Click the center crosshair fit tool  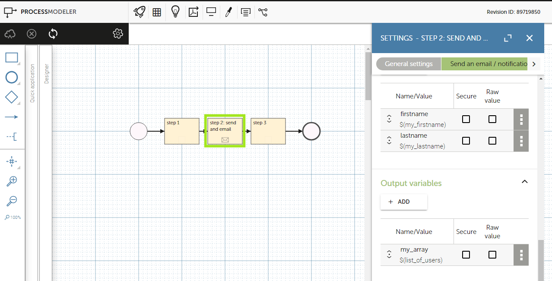[12, 162]
